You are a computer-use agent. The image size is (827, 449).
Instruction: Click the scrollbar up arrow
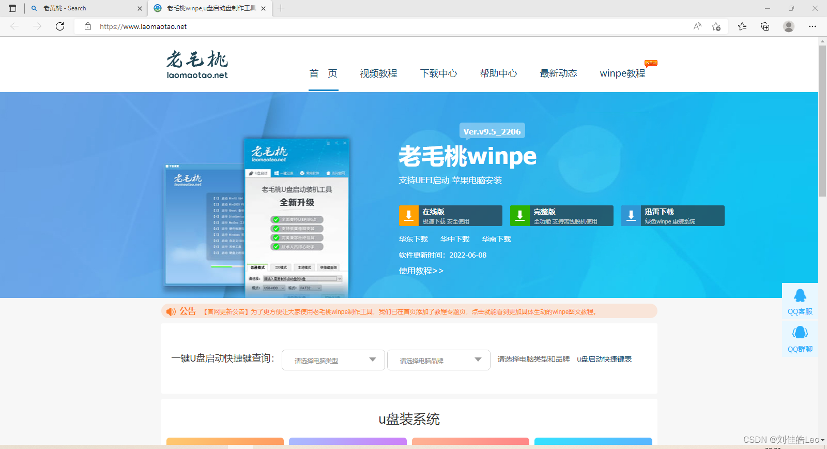pos(822,41)
